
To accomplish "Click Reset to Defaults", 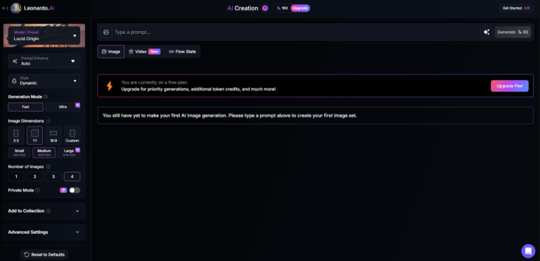I will [x=44, y=255].
